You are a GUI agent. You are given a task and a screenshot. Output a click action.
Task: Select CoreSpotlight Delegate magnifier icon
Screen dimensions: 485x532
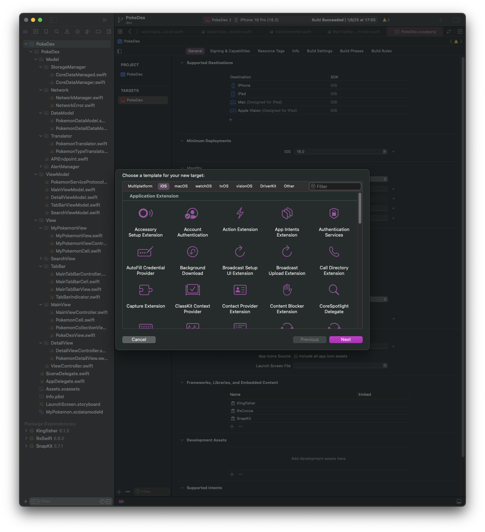pos(334,290)
